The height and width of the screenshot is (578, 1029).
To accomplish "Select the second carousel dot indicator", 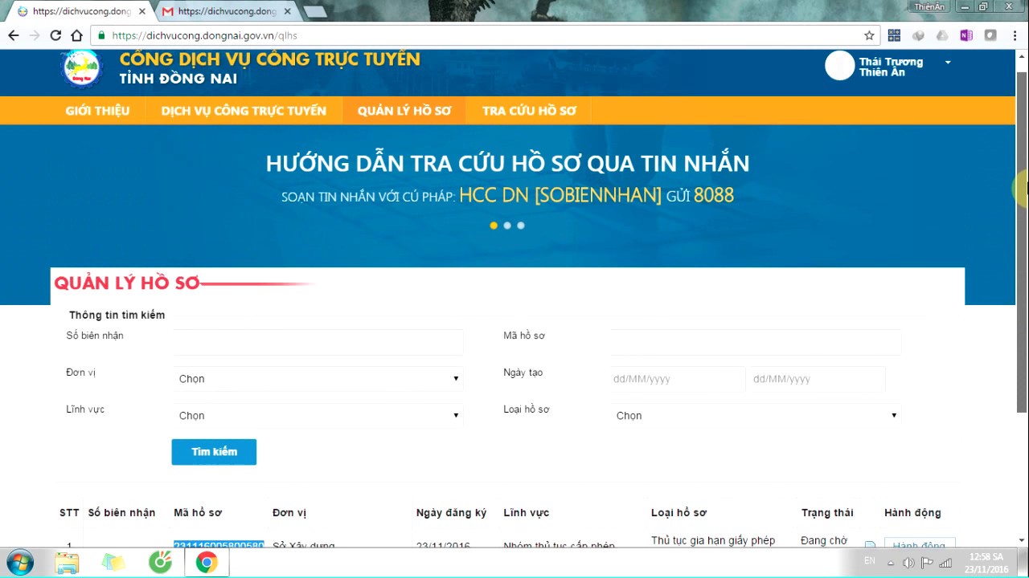I will point(507,226).
